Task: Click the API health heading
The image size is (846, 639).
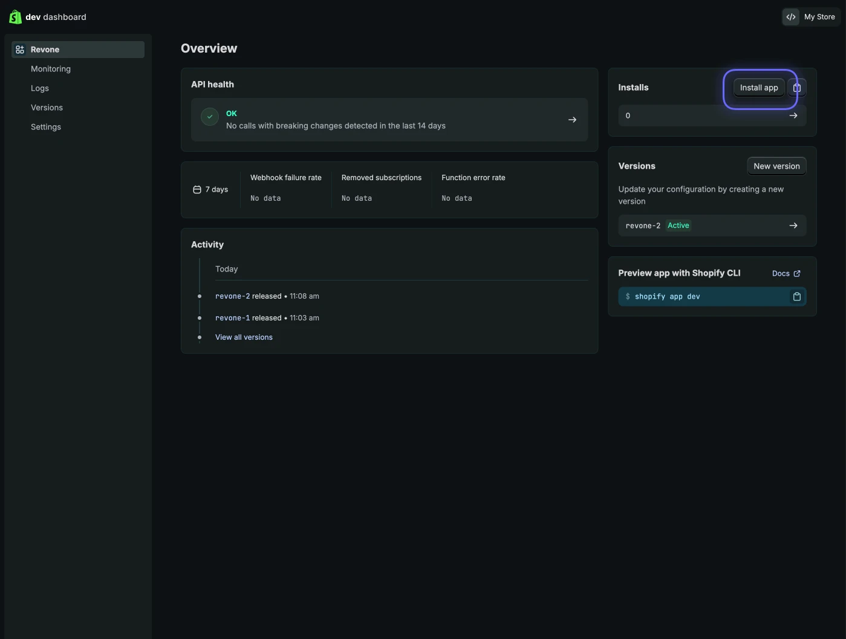Action: coord(212,85)
